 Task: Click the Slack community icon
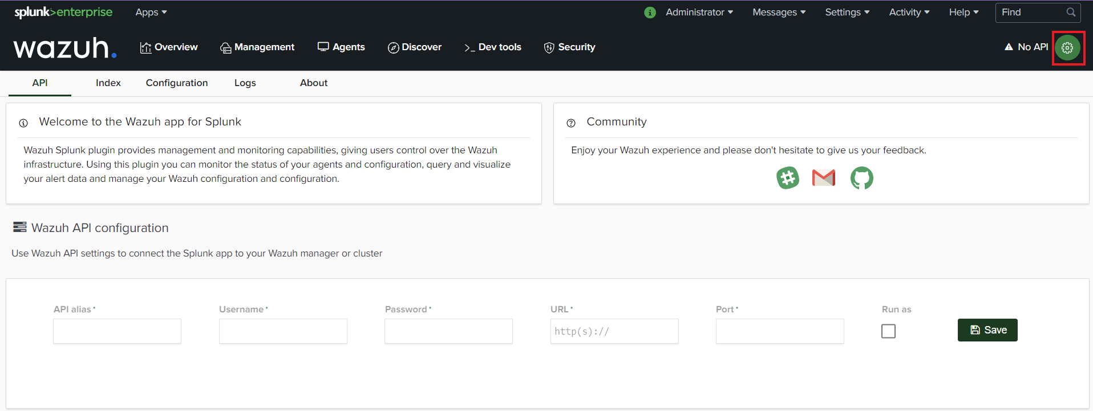[x=788, y=178]
